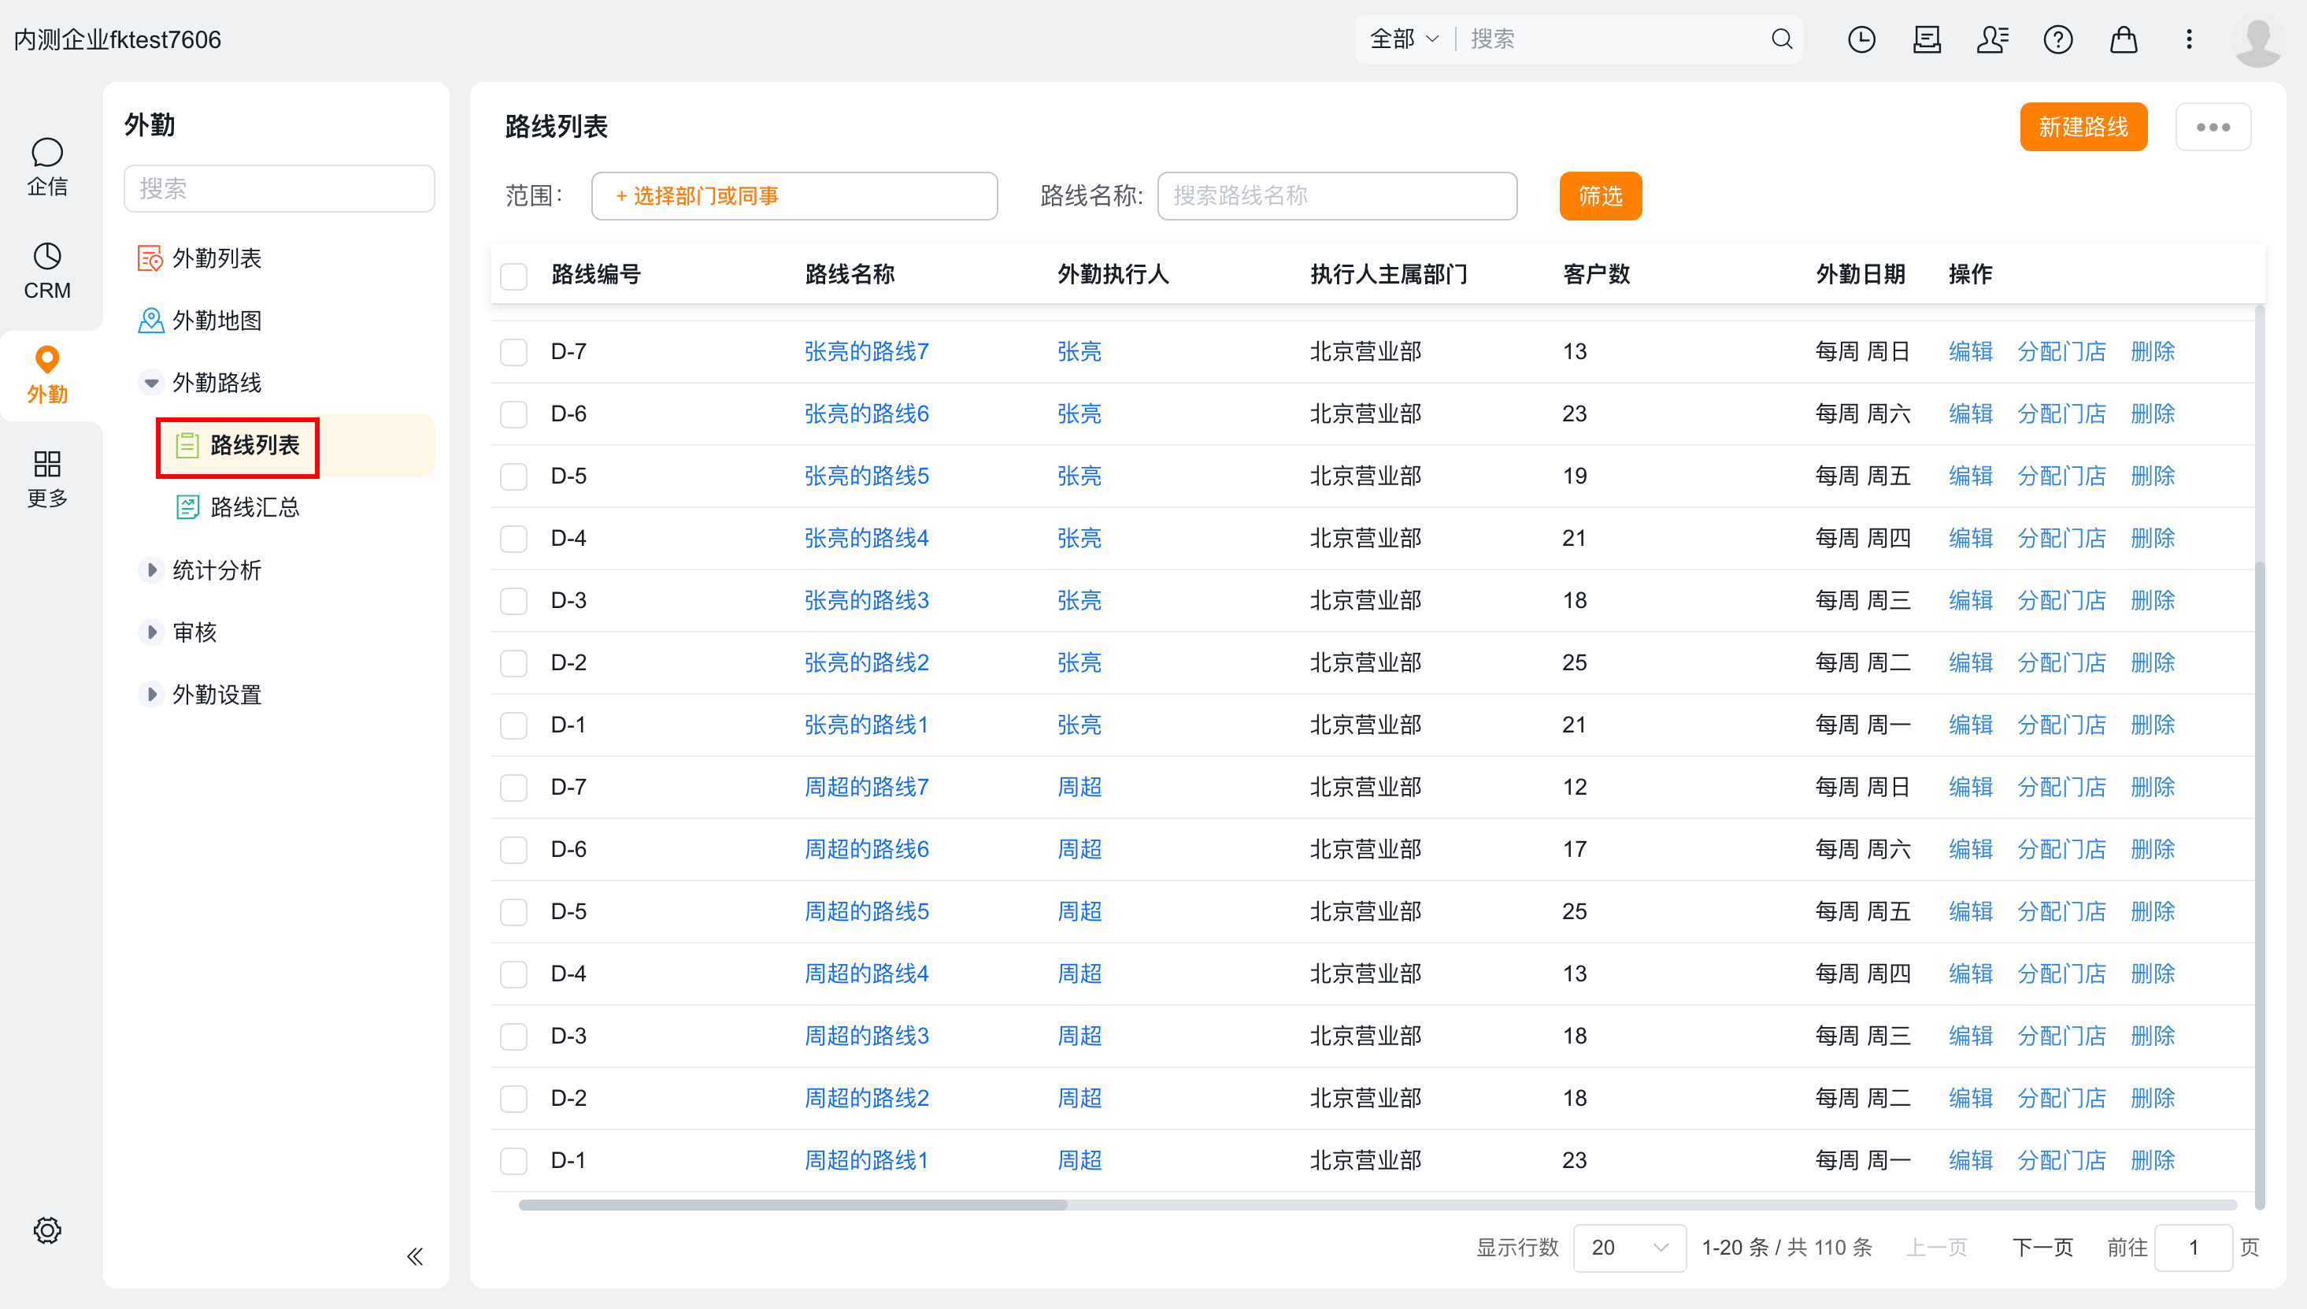Click the 新建路线 button
The image size is (2307, 1309).
[2083, 127]
